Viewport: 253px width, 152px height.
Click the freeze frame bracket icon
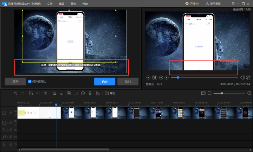point(76,93)
